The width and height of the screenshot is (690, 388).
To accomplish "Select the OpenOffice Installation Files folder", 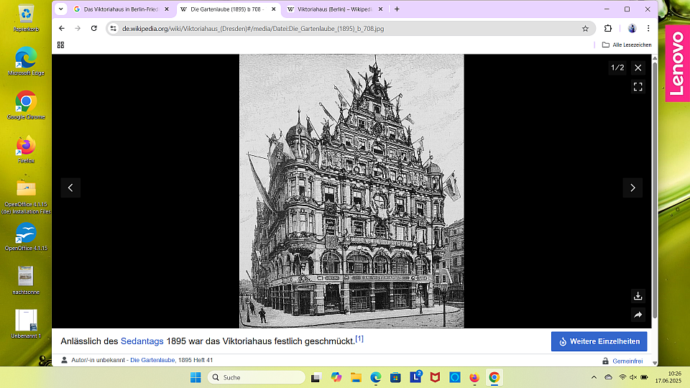I will [x=26, y=197].
